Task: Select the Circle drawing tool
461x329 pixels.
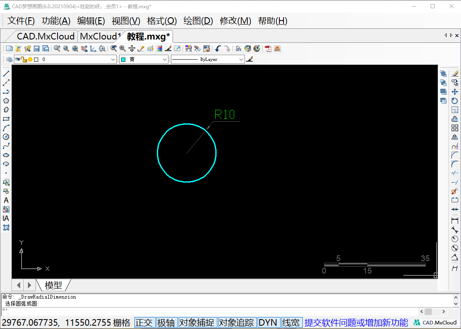Action: tap(6, 137)
